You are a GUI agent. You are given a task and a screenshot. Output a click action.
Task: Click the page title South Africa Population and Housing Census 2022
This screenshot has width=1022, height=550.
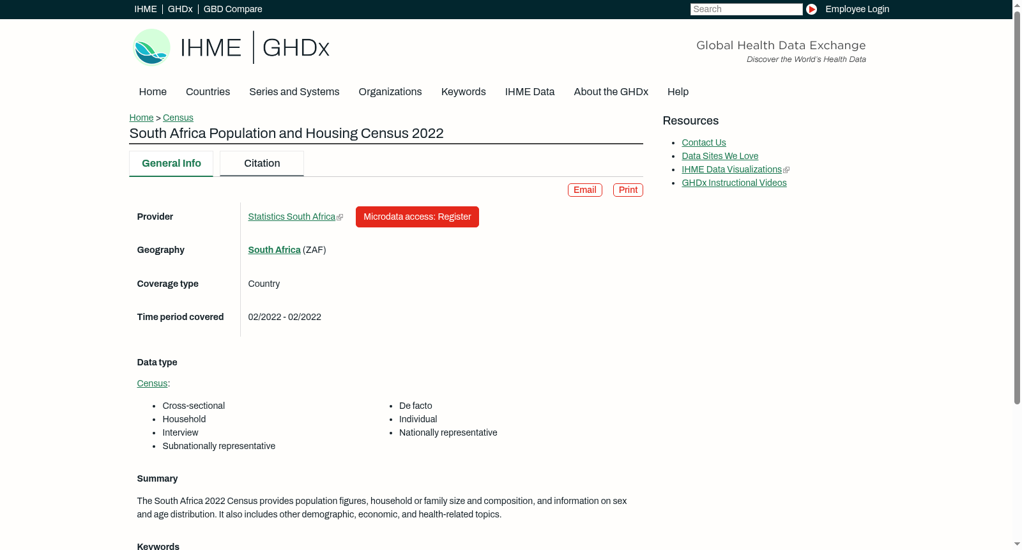tap(286, 134)
